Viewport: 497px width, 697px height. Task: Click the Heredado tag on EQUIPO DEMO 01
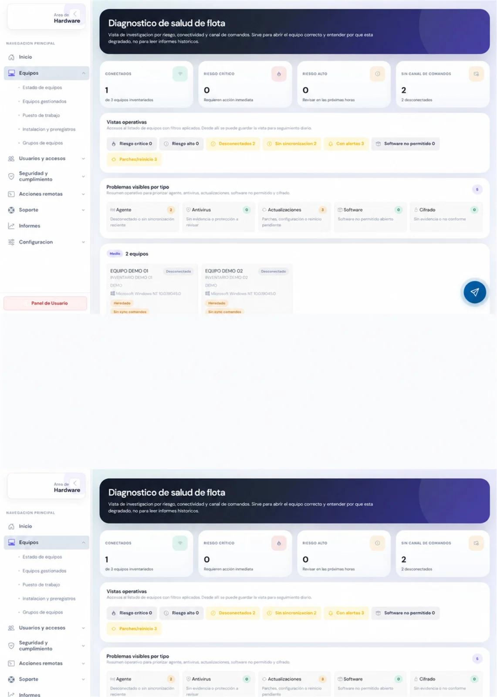[122, 303]
